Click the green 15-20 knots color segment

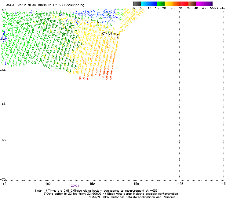[x=161, y=4]
